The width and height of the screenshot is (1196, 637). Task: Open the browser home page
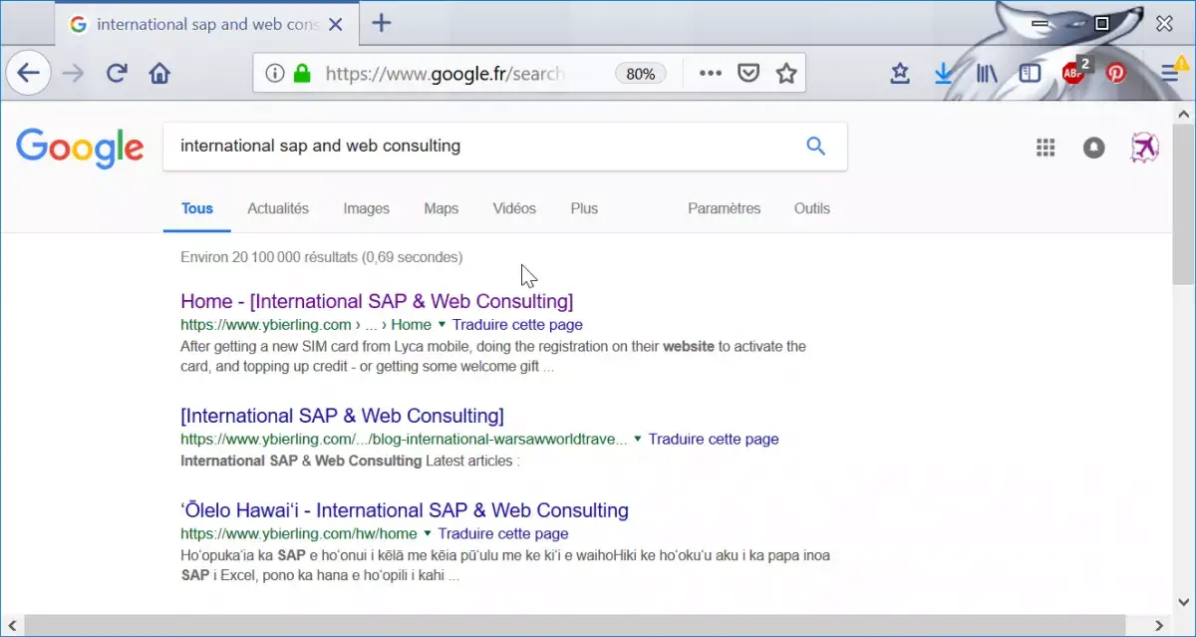click(x=158, y=73)
